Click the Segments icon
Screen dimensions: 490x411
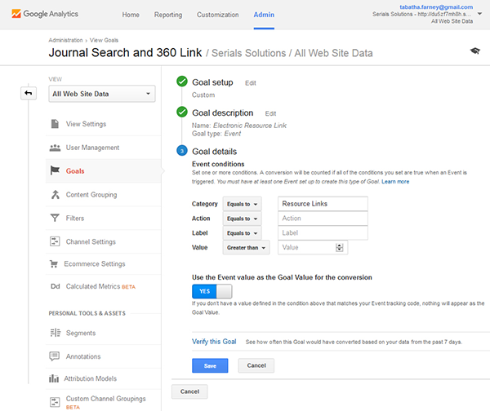(56, 333)
